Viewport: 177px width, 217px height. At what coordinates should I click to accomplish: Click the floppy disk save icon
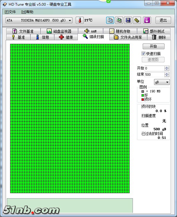pyautogui.click(x=128, y=20)
